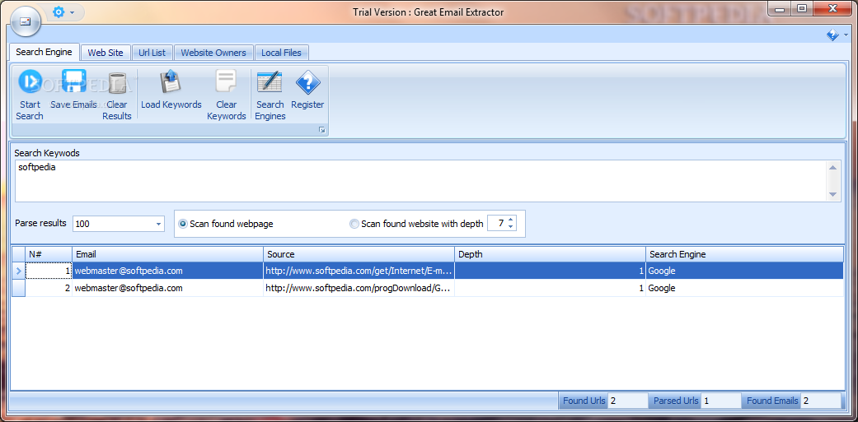Viewport: 858px width, 422px height.
Task: Click the Search Keywords text area
Action: (x=420, y=181)
